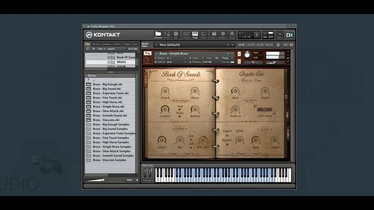Click the Kontakt logo
The width and height of the screenshot is (374, 210).
103,35
